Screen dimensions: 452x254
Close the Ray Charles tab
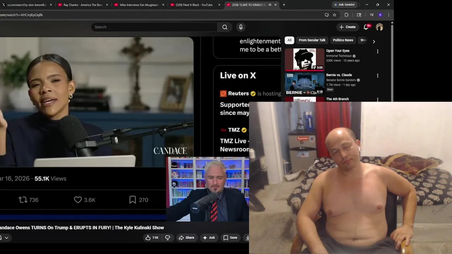(x=107, y=5)
